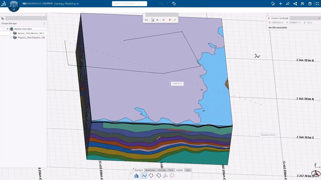
Task: Switch to the Tools tab
Action: point(171,170)
